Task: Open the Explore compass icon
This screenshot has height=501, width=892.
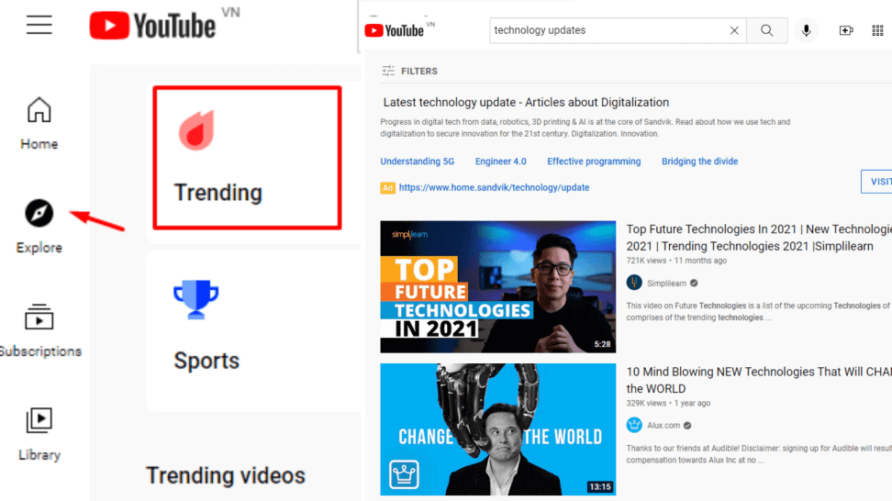Action: 39,213
